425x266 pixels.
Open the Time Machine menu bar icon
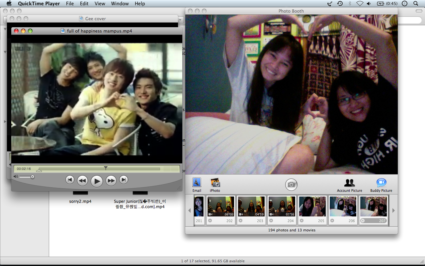340,4
